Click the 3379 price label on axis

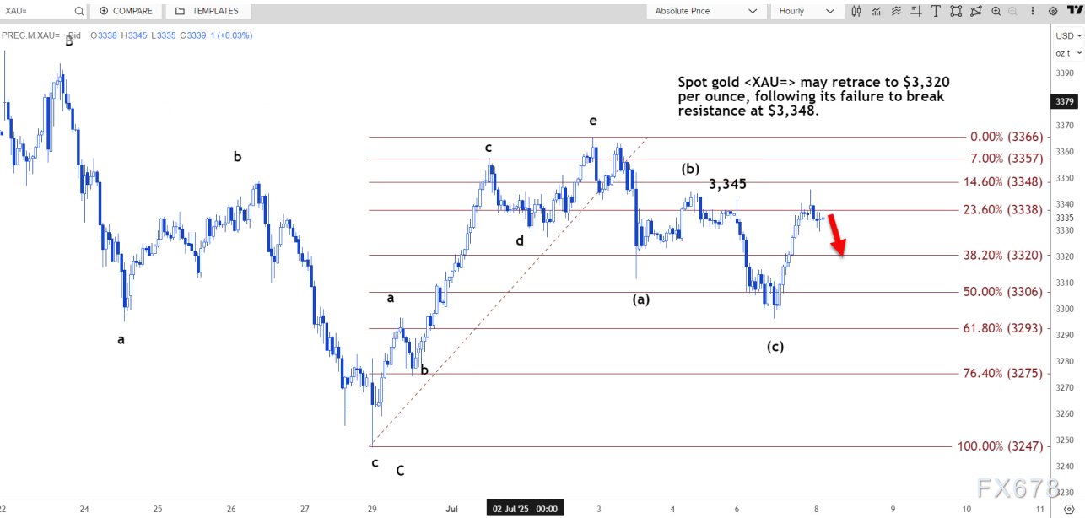tap(1064, 102)
